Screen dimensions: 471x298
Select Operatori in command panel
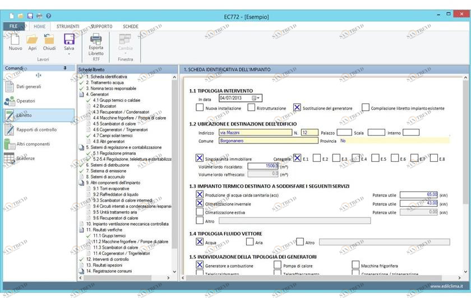[26, 101]
